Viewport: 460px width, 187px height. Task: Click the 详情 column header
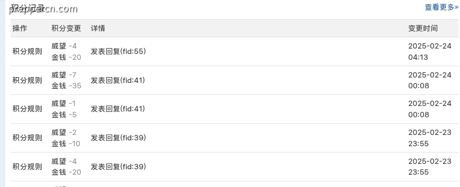tap(98, 28)
